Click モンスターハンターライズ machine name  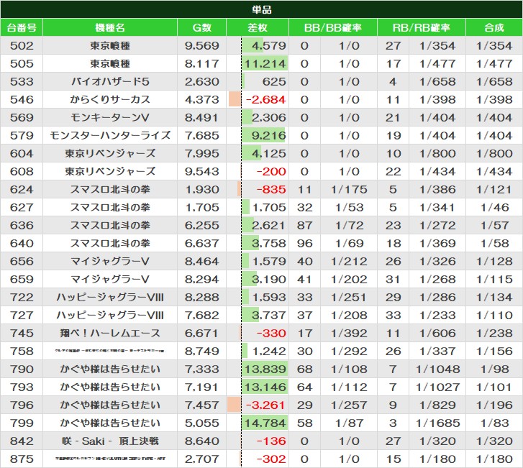click(110, 136)
